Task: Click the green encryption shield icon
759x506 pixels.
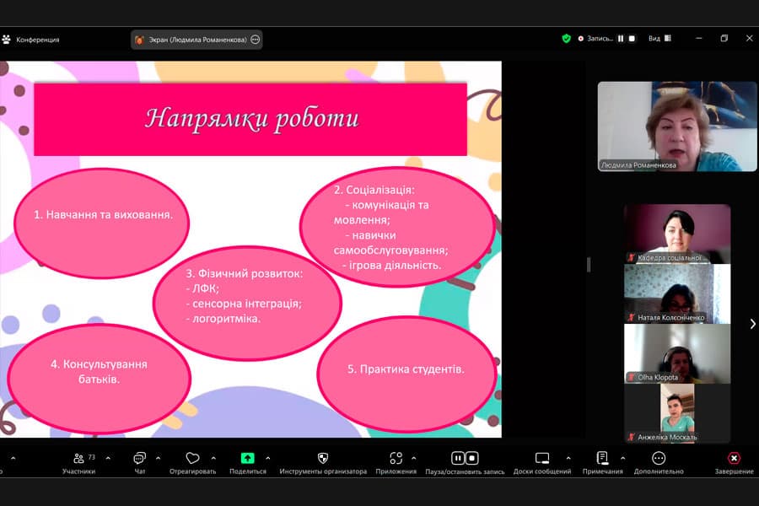Action: 567,38
